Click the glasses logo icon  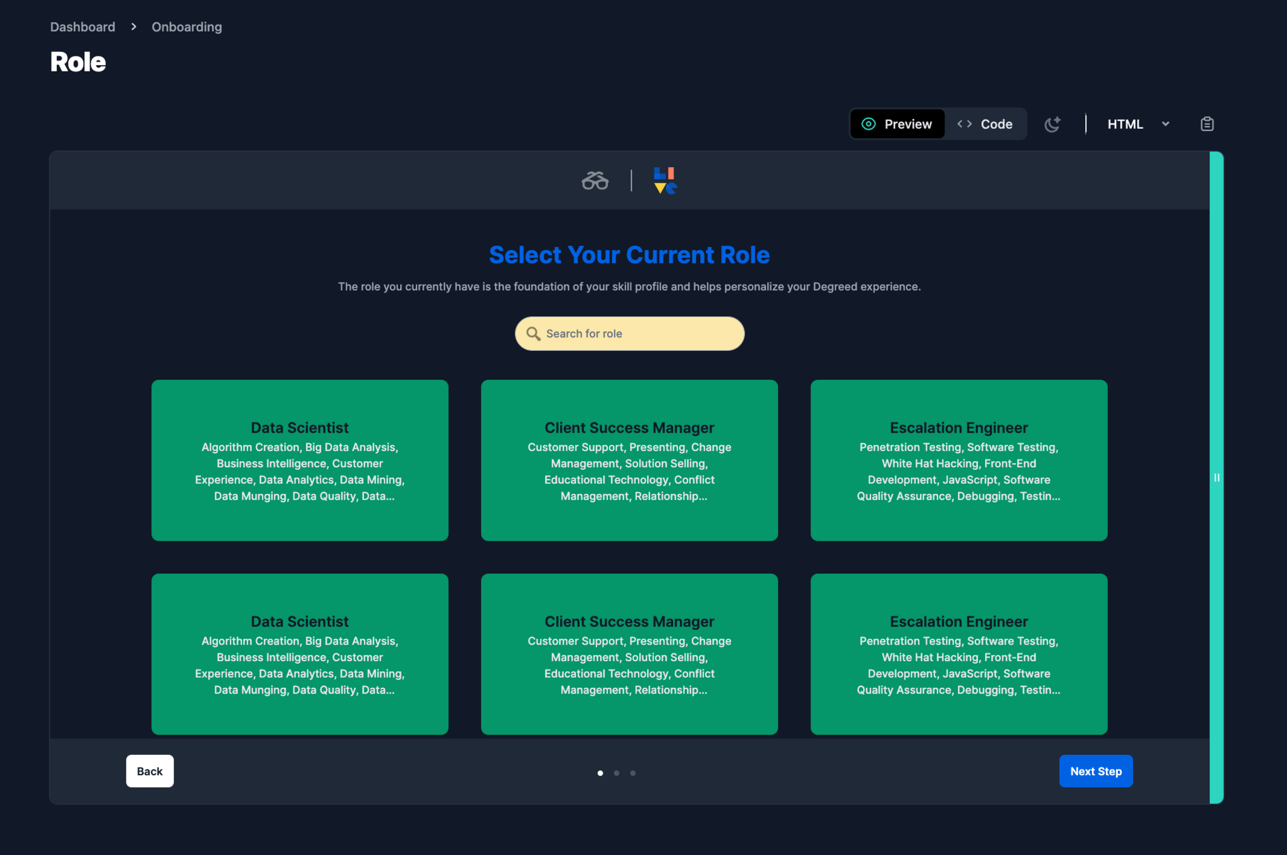594,181
